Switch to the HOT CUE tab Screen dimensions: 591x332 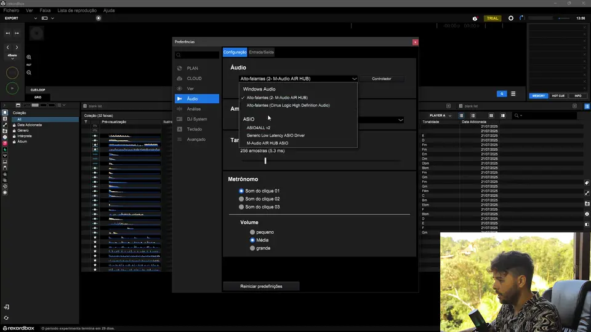tap(558, 96)
